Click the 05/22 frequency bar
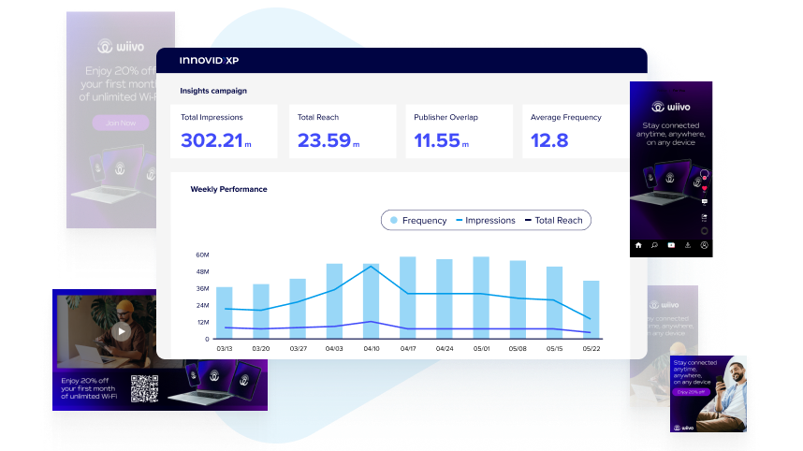This screenshot has width=803, height=451. tap(591, 310)
